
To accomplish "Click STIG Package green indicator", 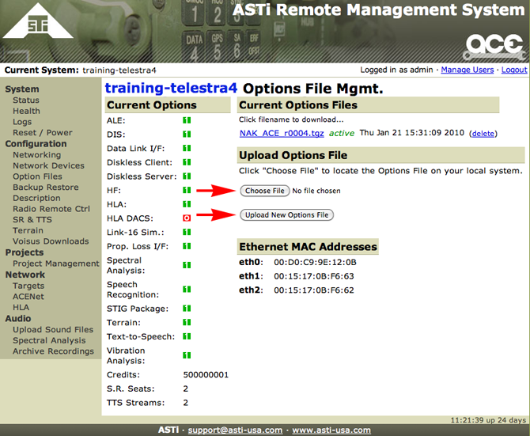I will tap(187, 309).
